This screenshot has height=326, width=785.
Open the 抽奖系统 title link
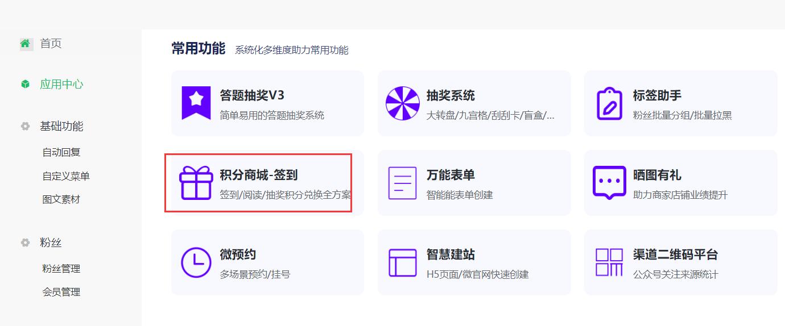(x=451, y=95)
